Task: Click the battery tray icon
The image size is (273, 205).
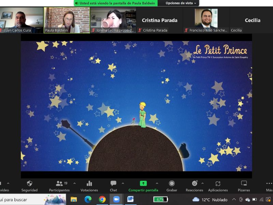Action: (x=255, y=200)
